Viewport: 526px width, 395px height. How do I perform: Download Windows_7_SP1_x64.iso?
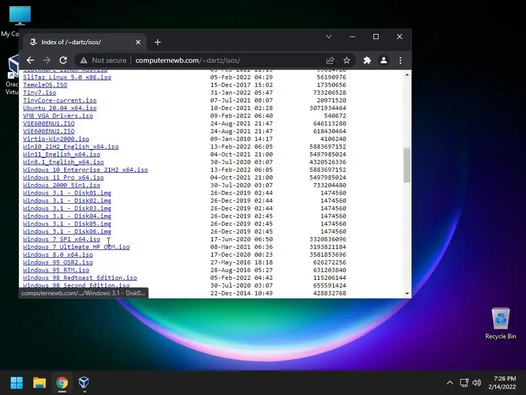62,240
